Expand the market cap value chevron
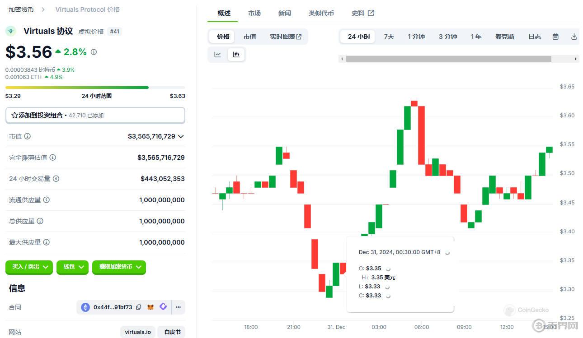Screen dimensions: 583x338 tap(181, 136)
